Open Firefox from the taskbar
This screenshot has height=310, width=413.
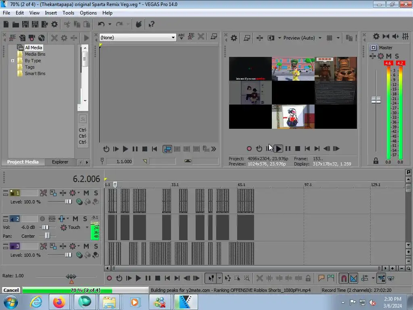[59, 302]
